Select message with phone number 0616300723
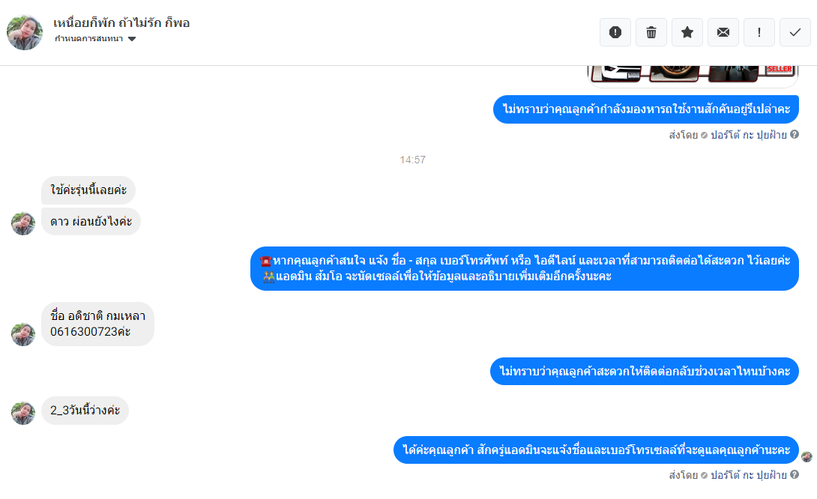The height and width of the screenshot is (499, 817). (97, 324)
